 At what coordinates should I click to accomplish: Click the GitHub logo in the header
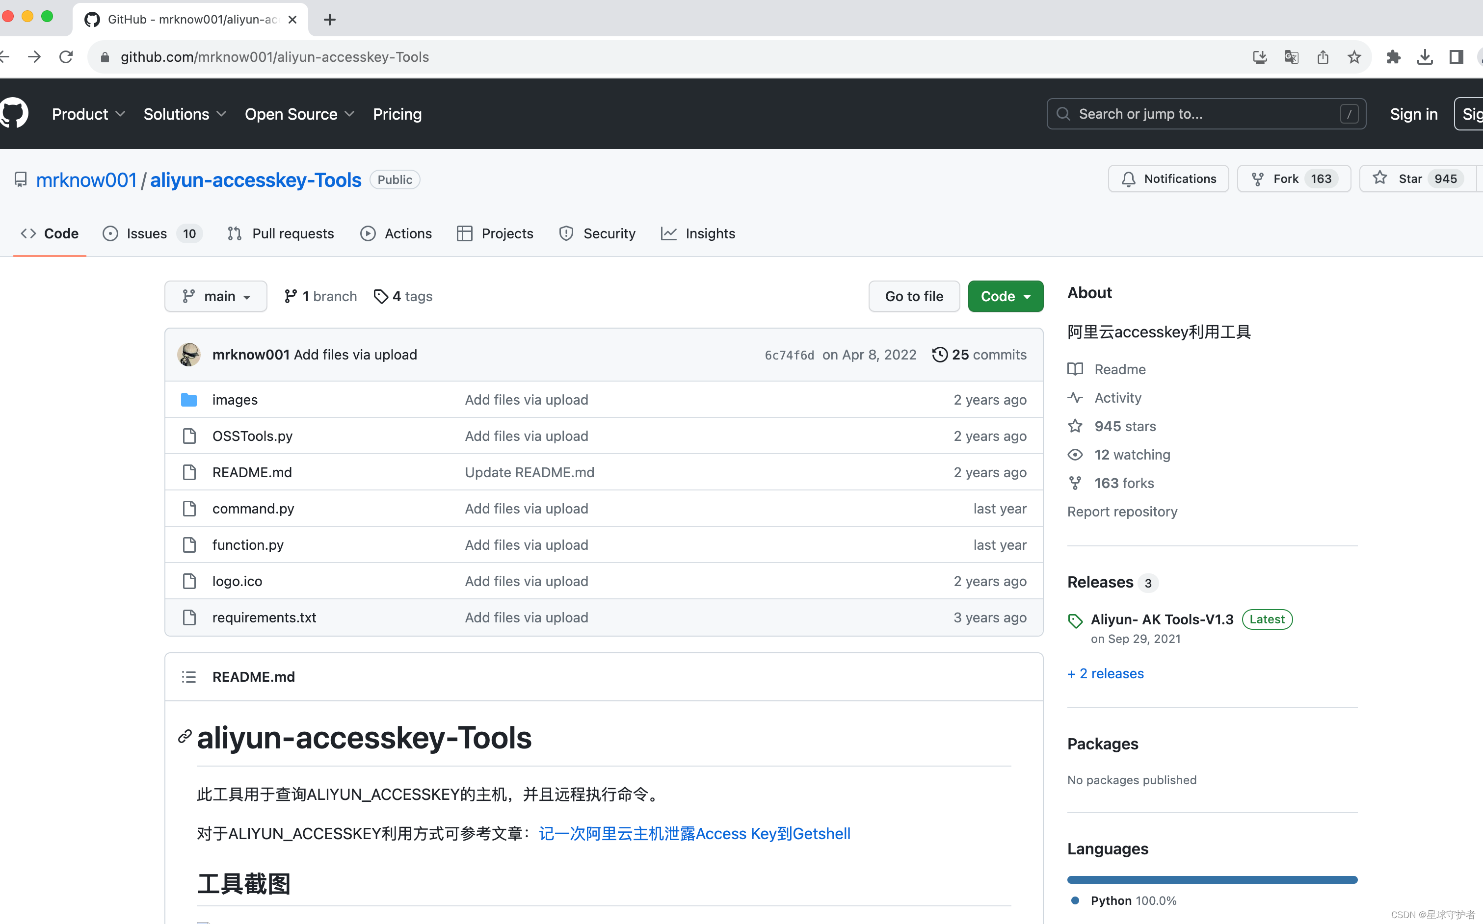point(14,112)
